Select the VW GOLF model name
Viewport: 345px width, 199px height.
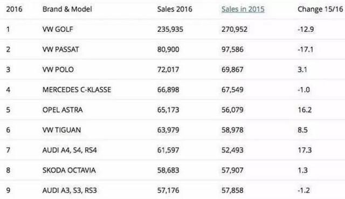58,29
